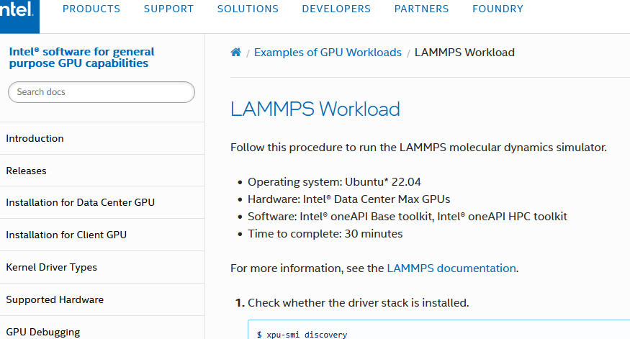Open Installation for Client GPU

click(102, 235)
